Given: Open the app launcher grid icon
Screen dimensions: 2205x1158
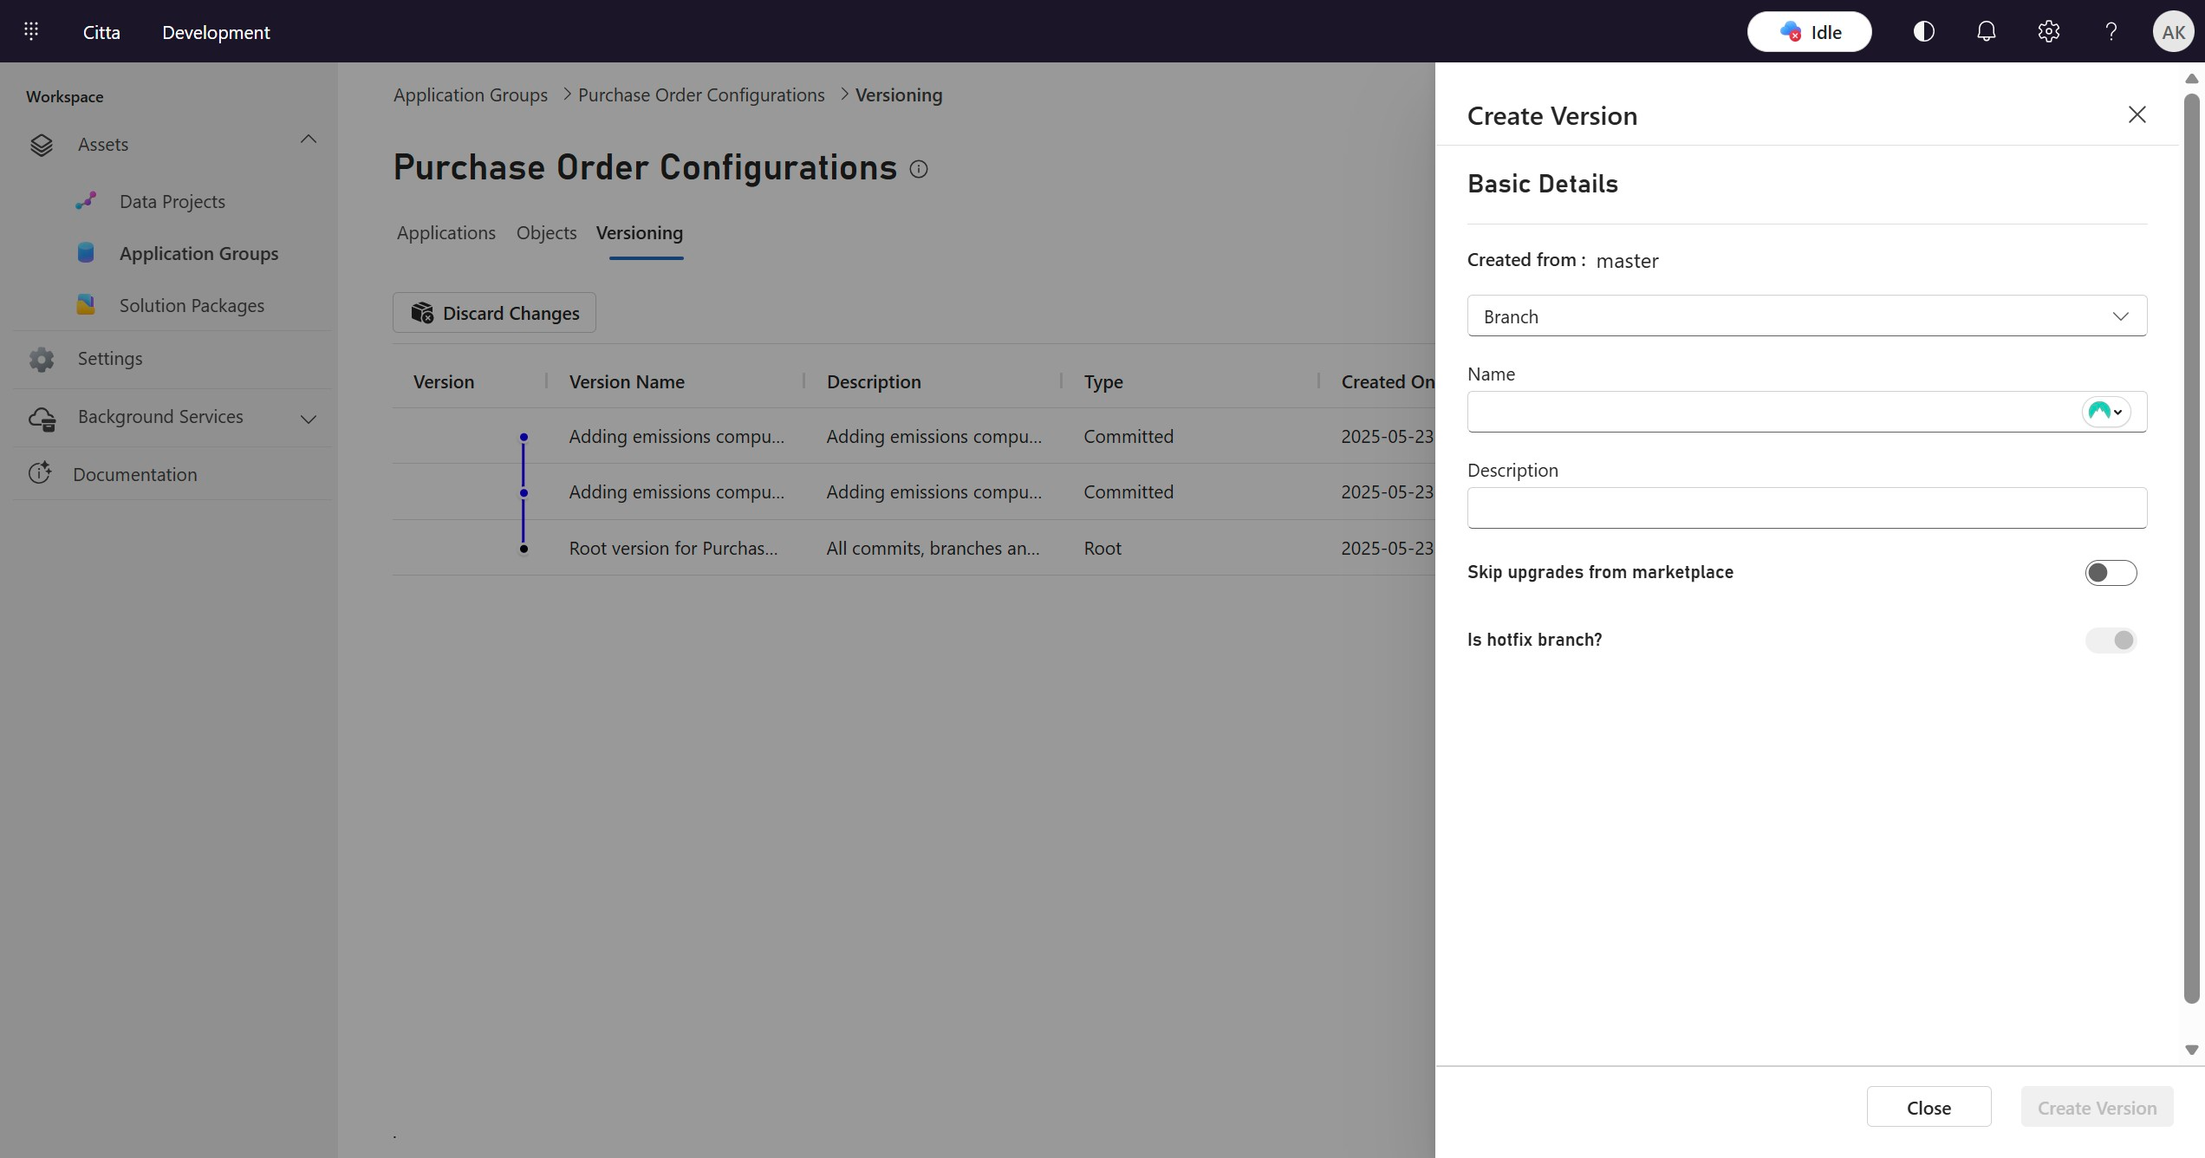Looking at the screenshot, I should tap(31, 32).
